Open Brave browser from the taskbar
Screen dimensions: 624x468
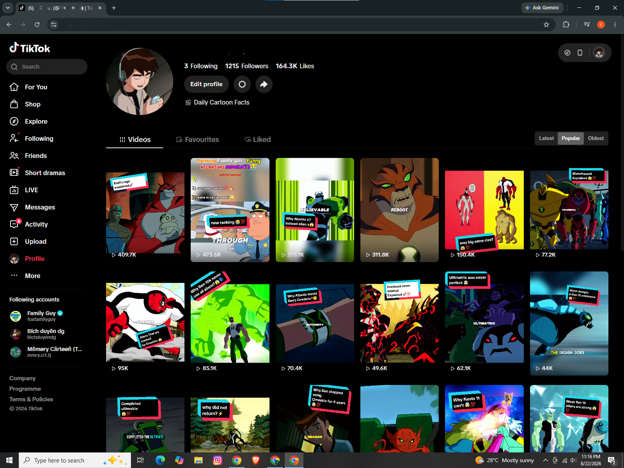pyautogui.click(x=256, y=460)
